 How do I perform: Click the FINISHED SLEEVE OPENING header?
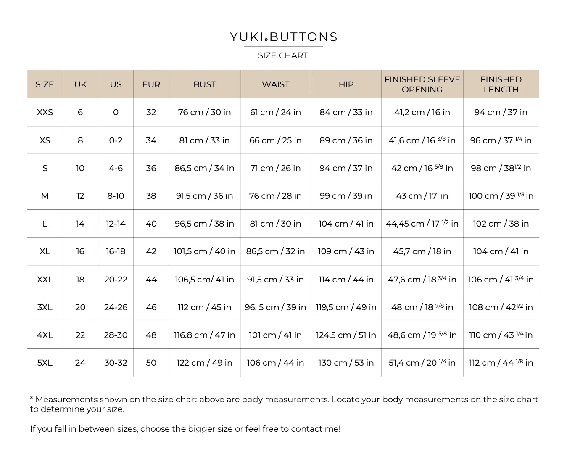(422, 84)
